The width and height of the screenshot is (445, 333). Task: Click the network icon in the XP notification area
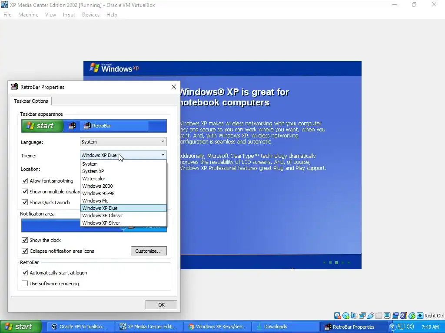pos(401,326)
